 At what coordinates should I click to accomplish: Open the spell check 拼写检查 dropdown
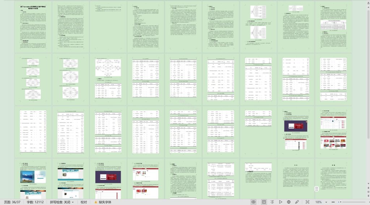(x=62, y=202)
